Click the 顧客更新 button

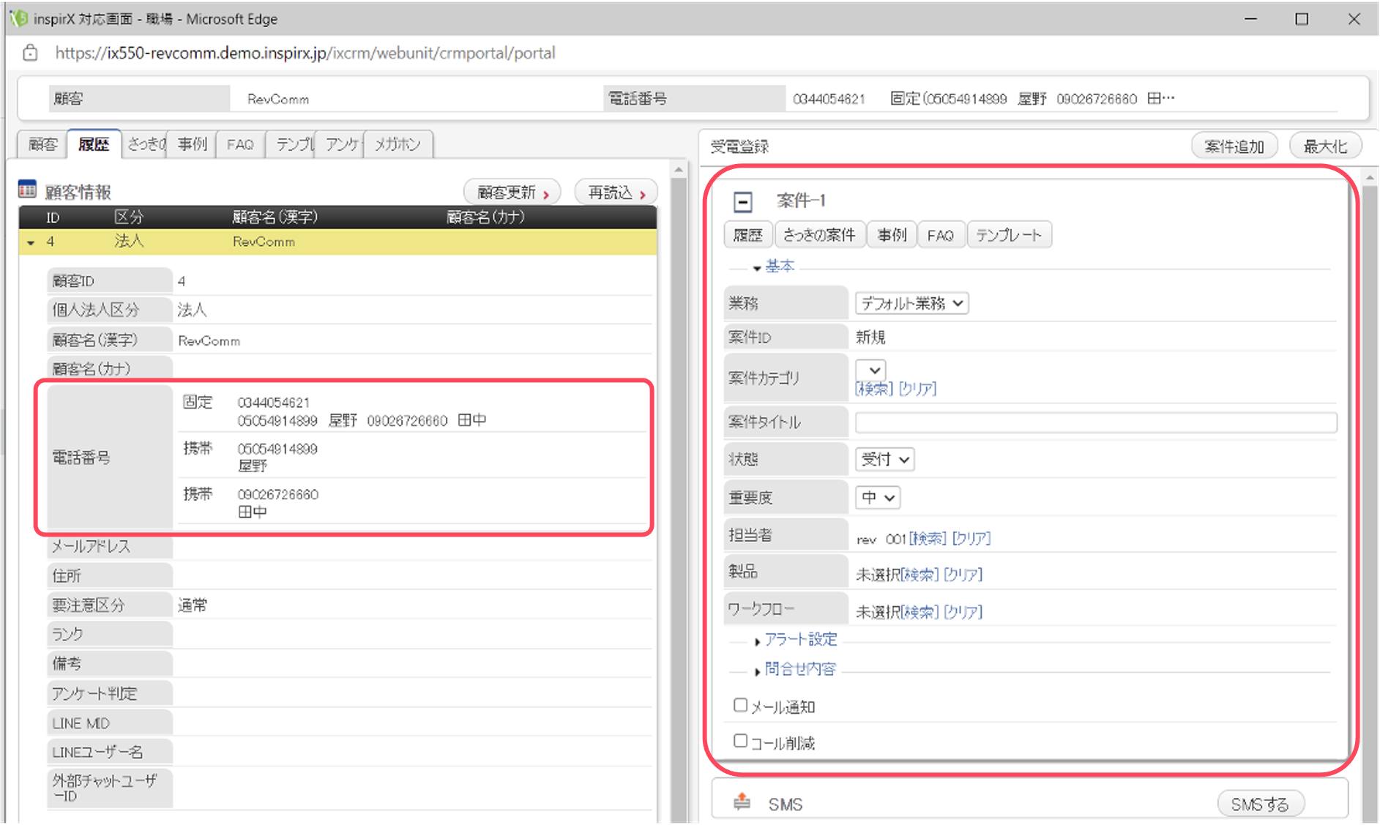tap(512, 193)
